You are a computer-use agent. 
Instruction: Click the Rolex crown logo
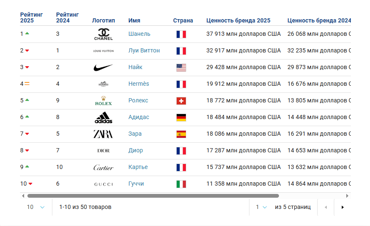[103, 101]
